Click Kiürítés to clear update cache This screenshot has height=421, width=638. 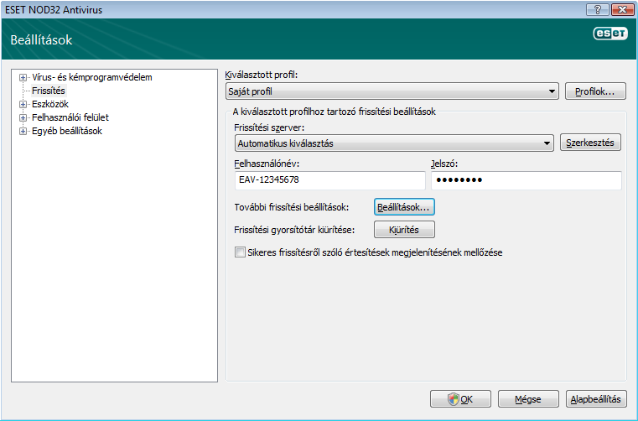pos(404,229)
